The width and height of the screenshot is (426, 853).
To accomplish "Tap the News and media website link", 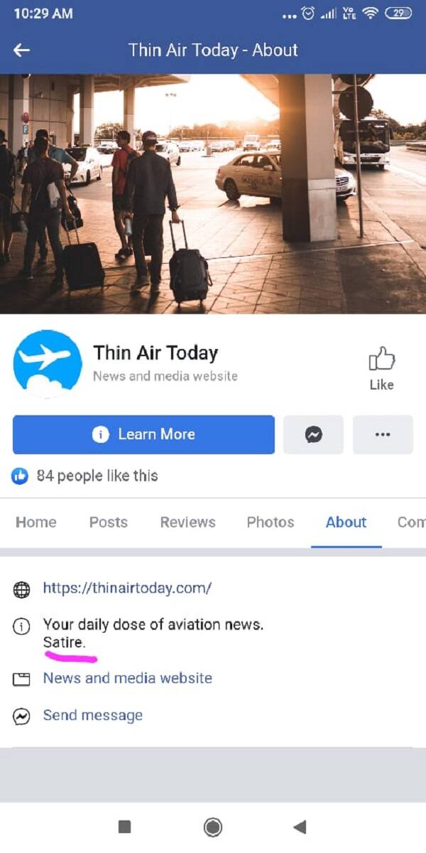I will click(x=127, y=678).
